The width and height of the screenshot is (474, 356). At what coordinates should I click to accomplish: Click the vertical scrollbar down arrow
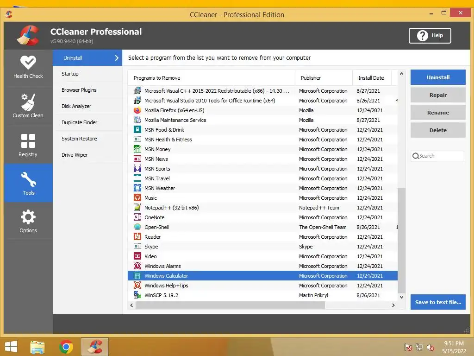point(401,297)
